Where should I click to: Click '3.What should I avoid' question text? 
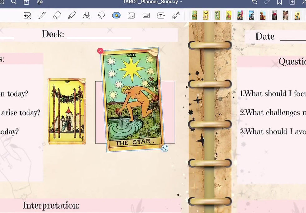[273, 132]
